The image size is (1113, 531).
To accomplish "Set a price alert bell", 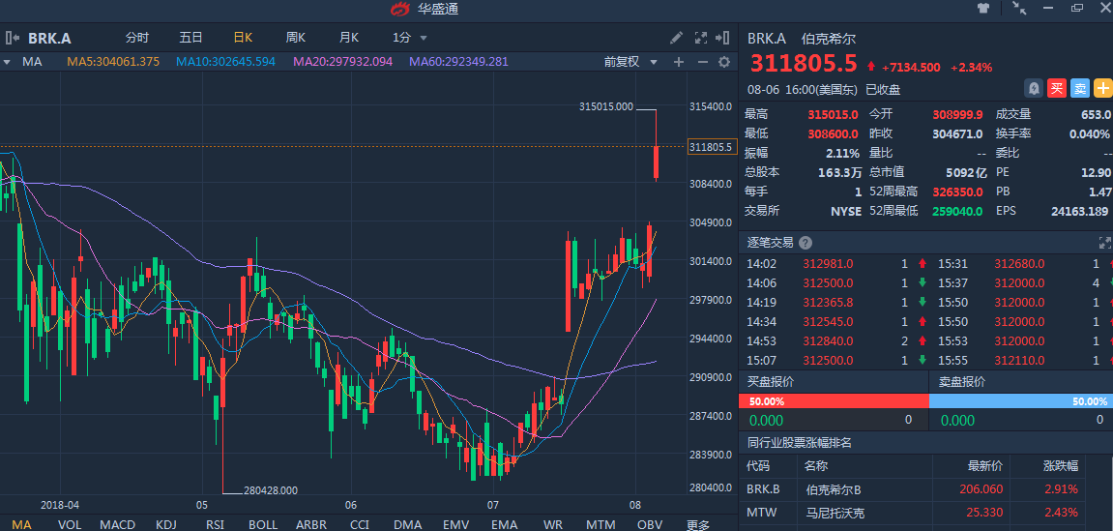I will (1034, 88).
